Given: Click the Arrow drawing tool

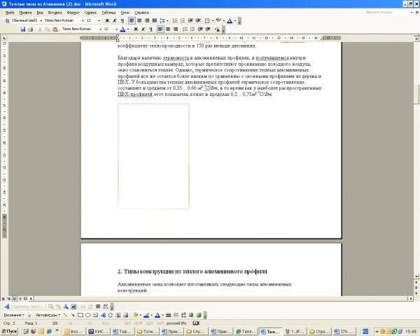Looking at the screenshot, I should (x=73, y=315).
